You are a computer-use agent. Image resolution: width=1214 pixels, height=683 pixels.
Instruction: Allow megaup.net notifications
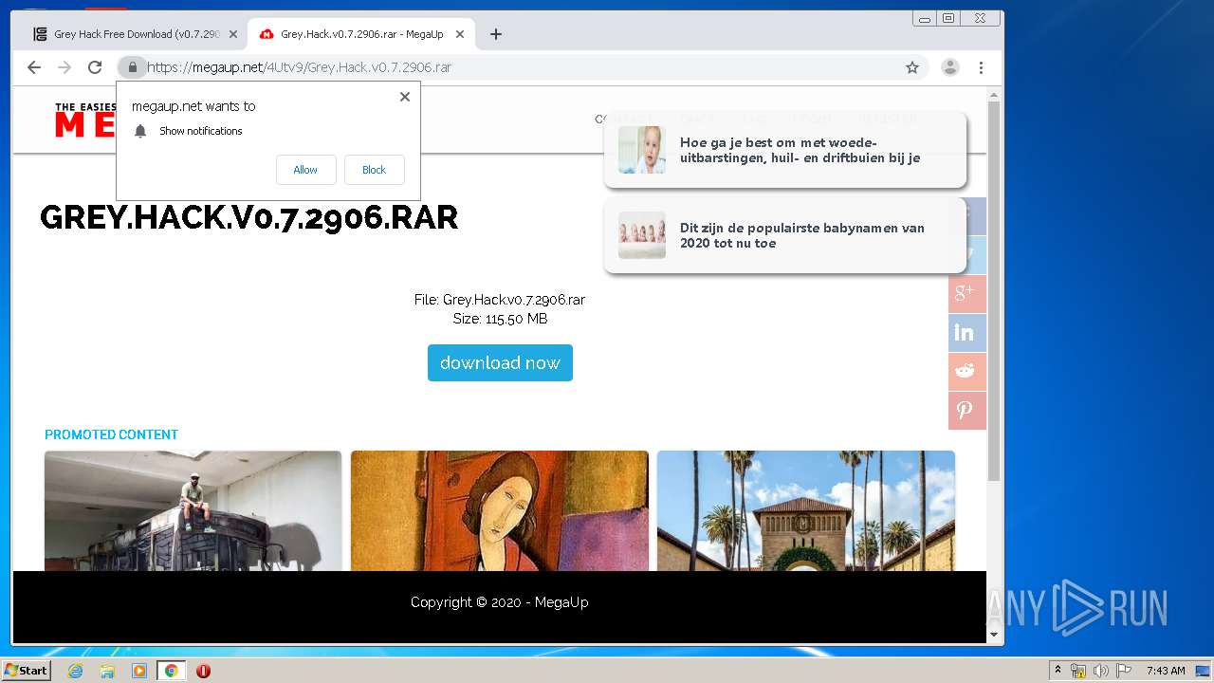click(x=305, y=170)
